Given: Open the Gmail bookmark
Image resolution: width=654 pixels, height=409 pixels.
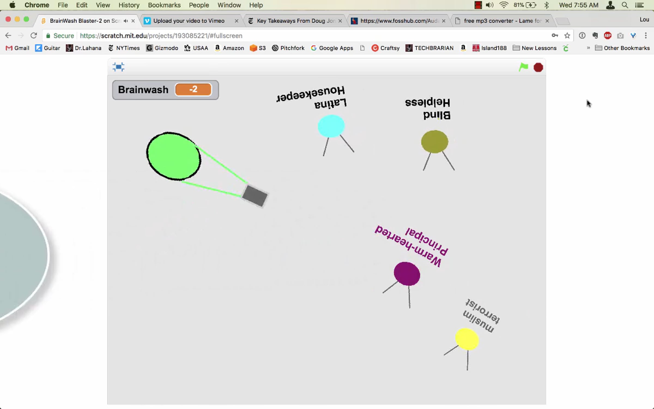Looking at the screenshot, I should [x=18, y=48].
